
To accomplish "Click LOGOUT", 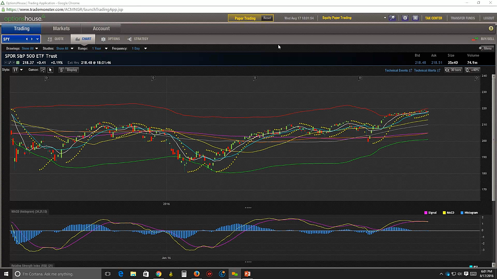I will pos(488,18).
